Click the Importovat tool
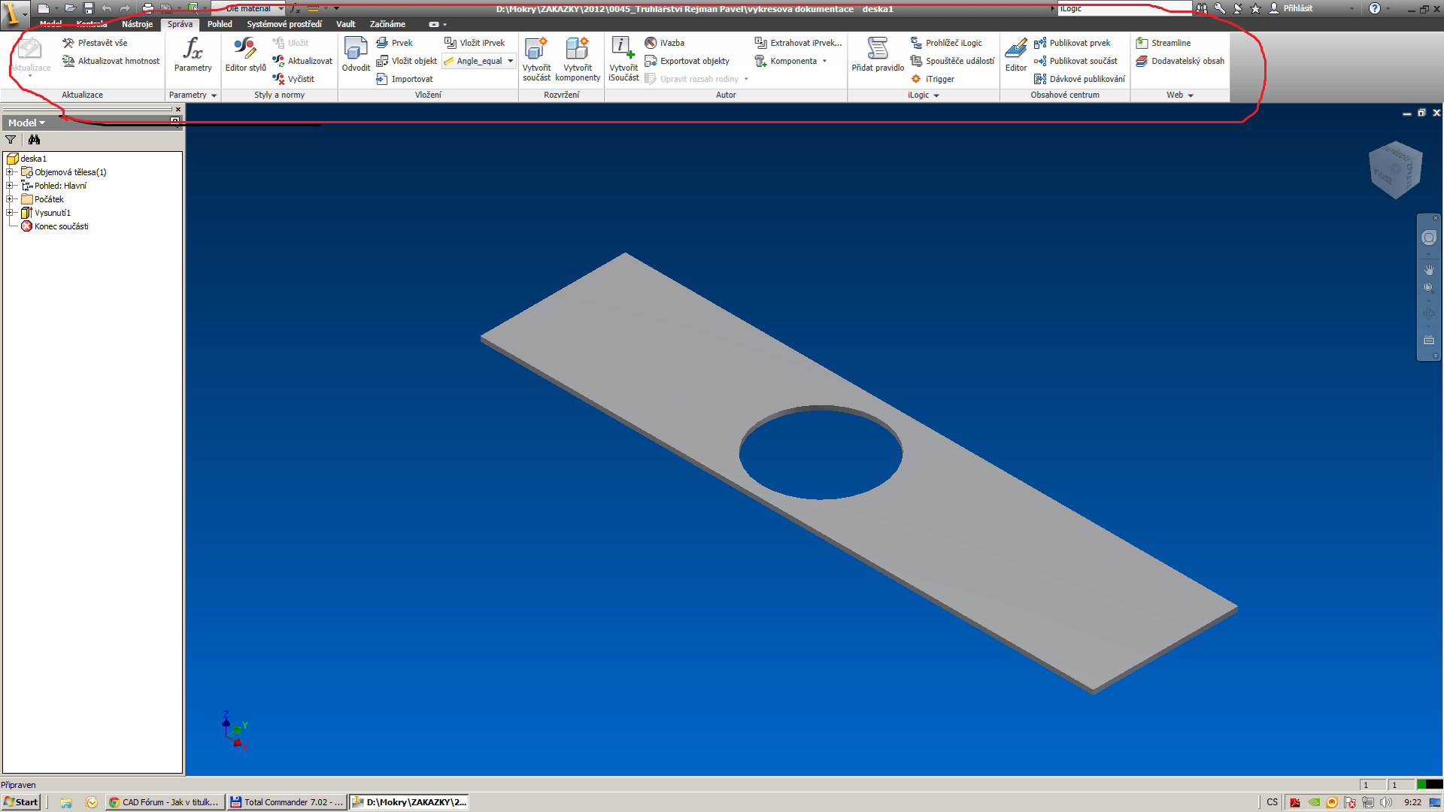 click(x=405, y=79)
